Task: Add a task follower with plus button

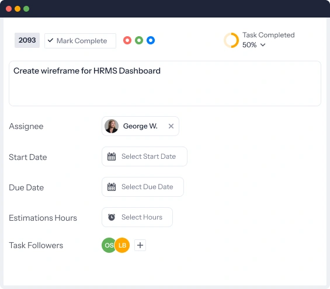Action: (x=140, y=245)
